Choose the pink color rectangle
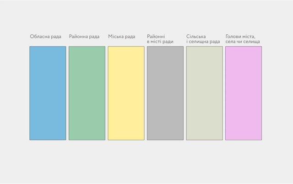 (x=244, y=93)
